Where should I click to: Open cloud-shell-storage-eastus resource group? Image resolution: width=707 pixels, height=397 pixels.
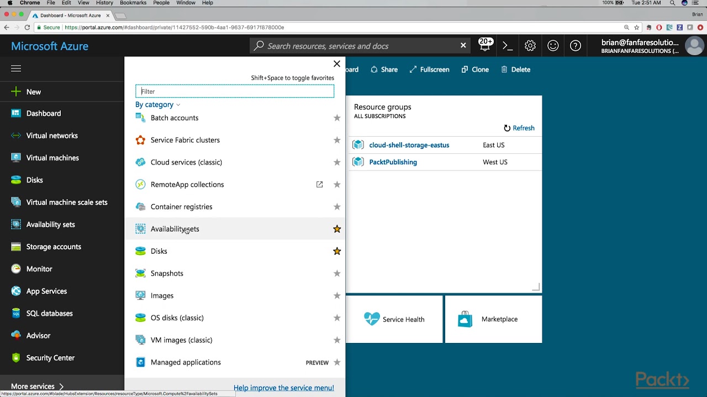pos(409,145)
